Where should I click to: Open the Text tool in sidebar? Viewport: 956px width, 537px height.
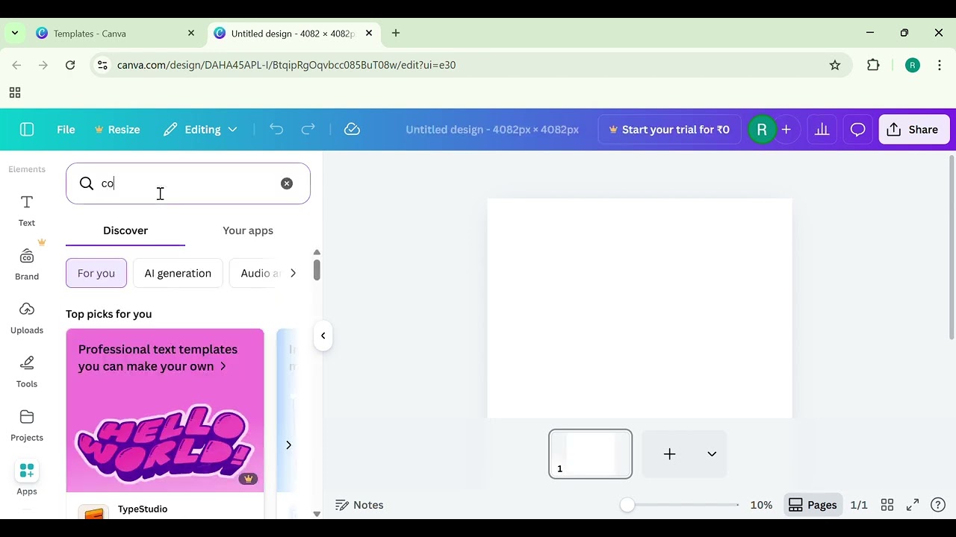tap(27, 210)
